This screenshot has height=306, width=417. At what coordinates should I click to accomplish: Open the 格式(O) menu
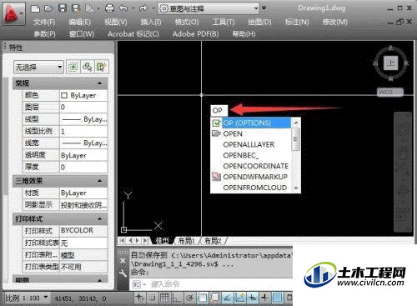187,23
